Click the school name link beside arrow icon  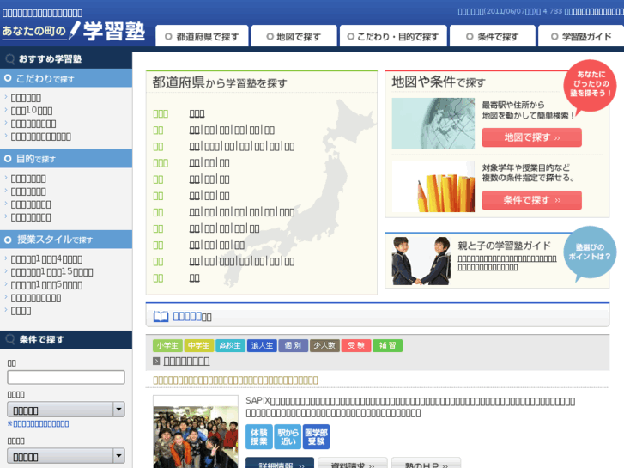(186, 362)
